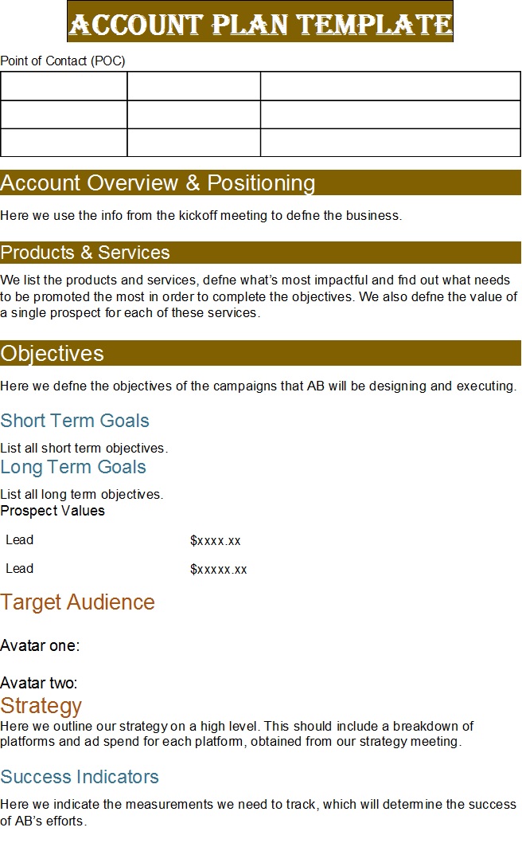Select the Target Audience heading
Viewport: 522px width, 843px height.
77,602
